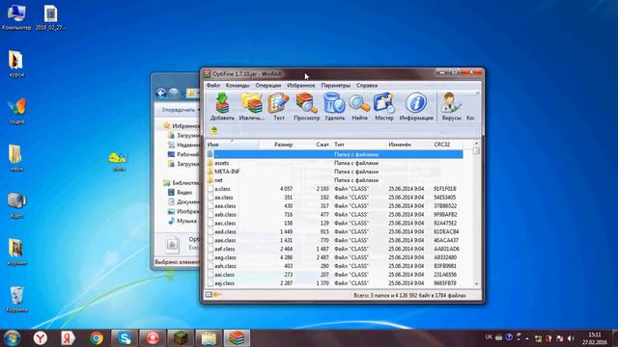The image size is (618, 347).
Task: Open Недавние места in Explorer sidebar
Action: click(183, 145)
